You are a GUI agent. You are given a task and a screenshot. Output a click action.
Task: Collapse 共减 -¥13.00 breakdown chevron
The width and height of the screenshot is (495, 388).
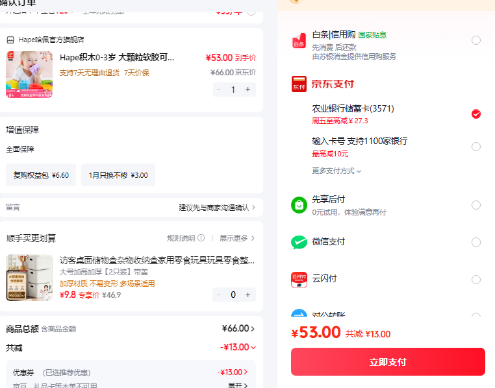(x=253, y=347)
